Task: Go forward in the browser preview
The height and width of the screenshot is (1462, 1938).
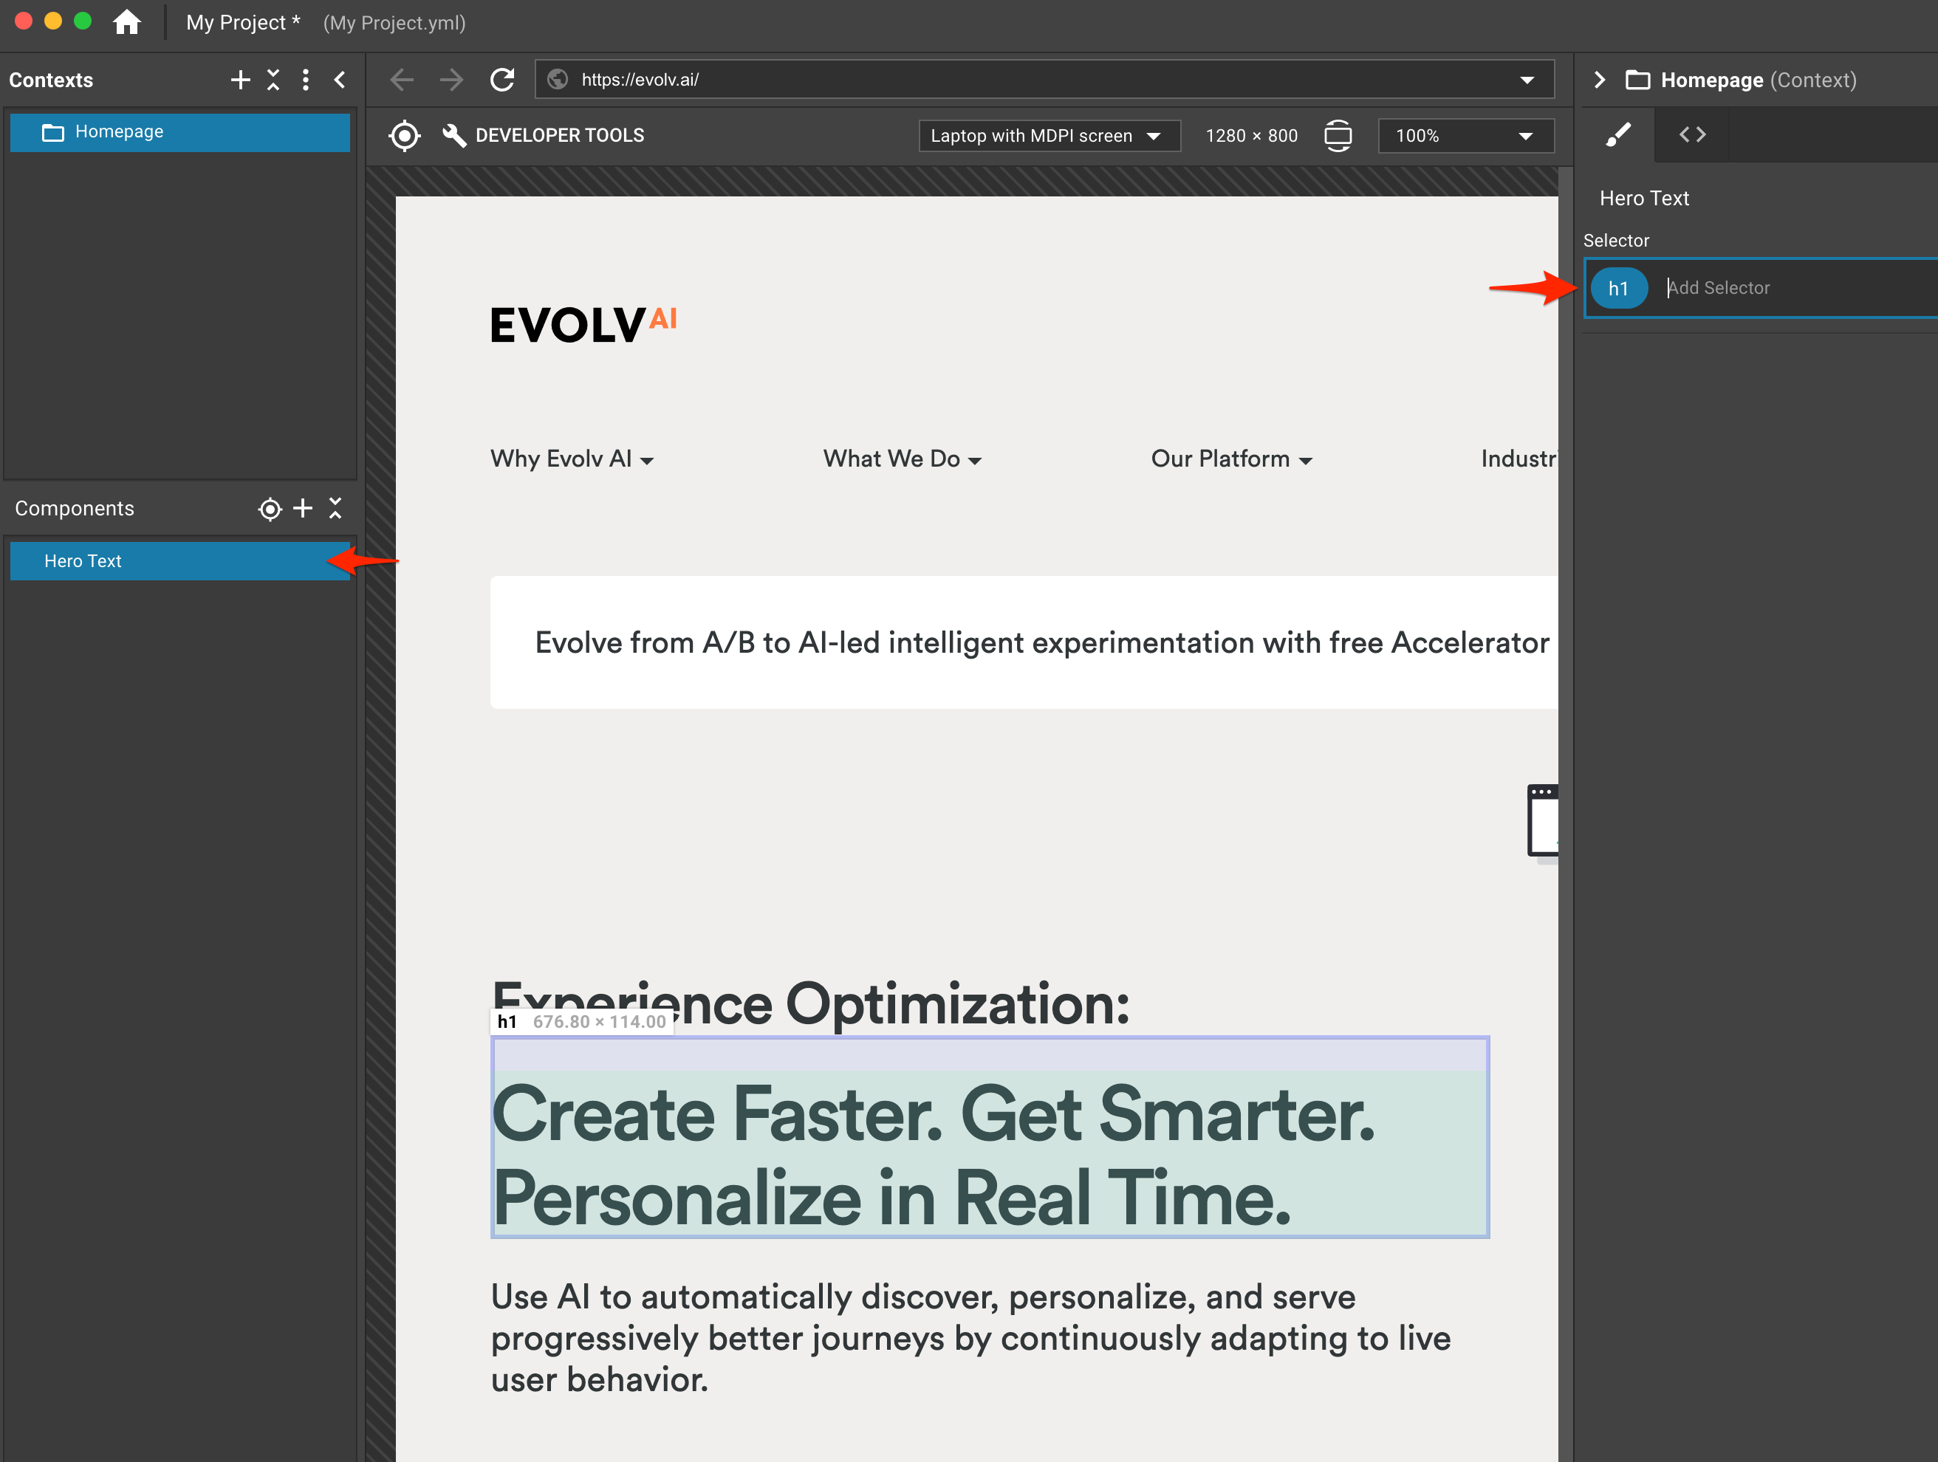Action: (x=452, y=80)
